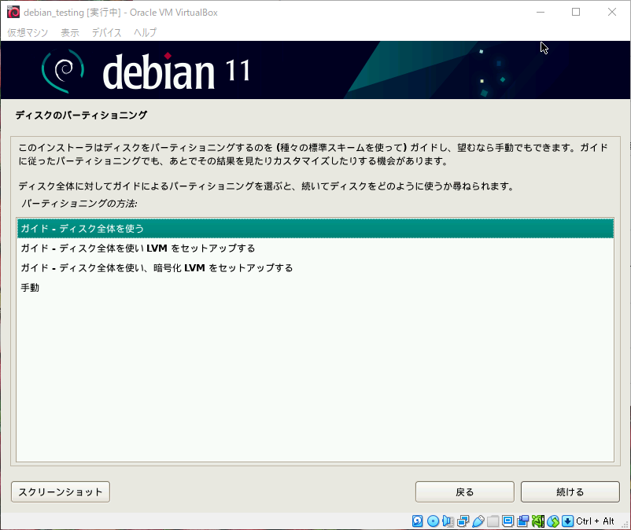The height and width of the screenshot is (530, 631).
Task: Click the 続ける button
Action: pos(570,491)
